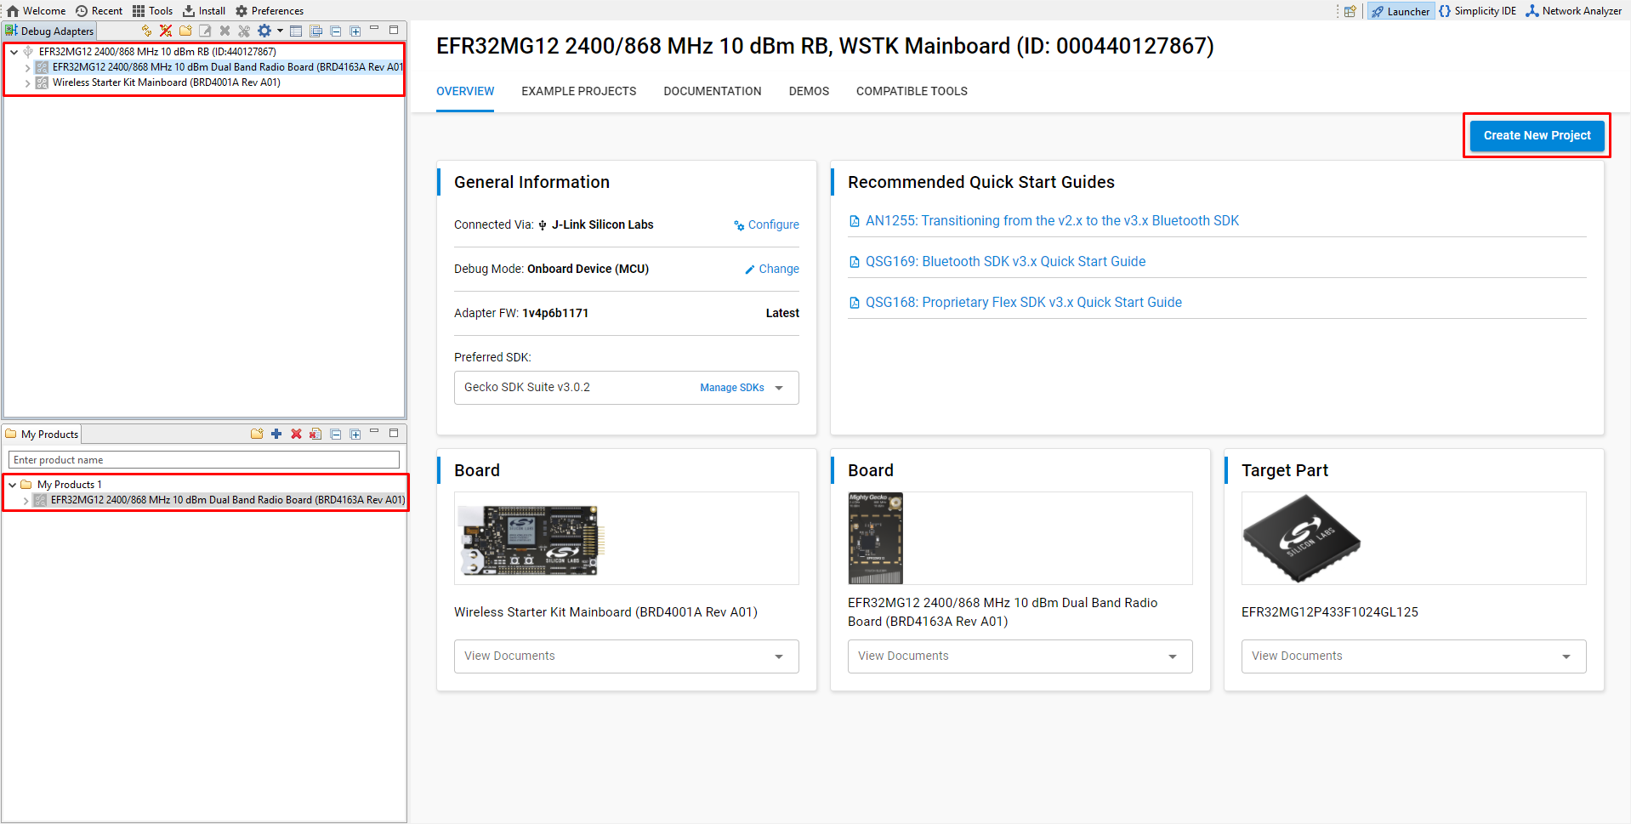Image resolution: width=1631 pixels, height=824 pixels.
Task: Open the Install toolbar item
Action: coord(204,11)
